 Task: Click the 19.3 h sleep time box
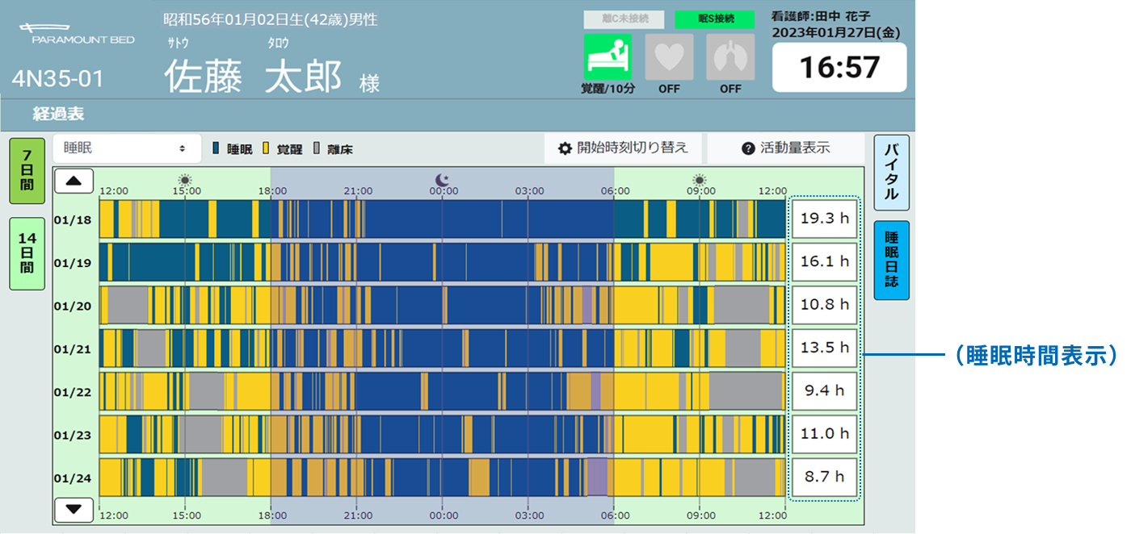pyautogui.click(x=823, y=219)
